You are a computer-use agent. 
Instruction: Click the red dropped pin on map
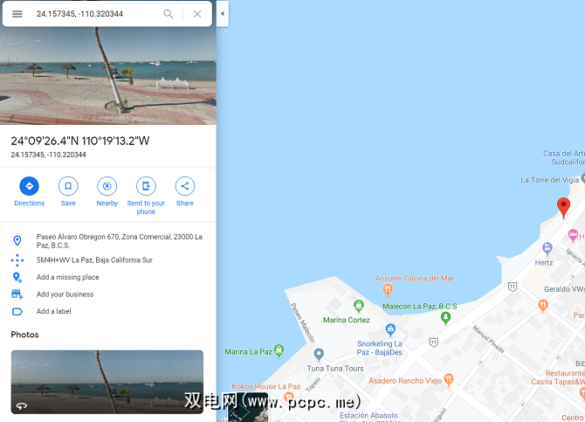click(563, 206)
